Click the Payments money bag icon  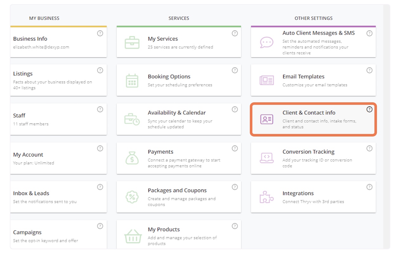tap(132, 158)
